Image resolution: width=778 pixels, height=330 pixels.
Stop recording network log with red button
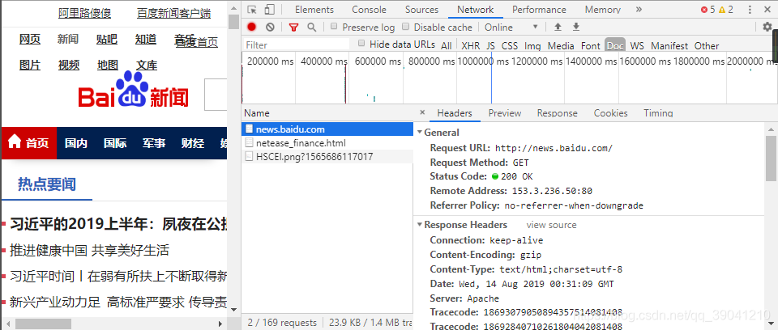[x=252, y=27]
